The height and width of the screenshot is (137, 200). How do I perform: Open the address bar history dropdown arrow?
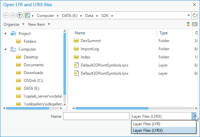point(189,15)
